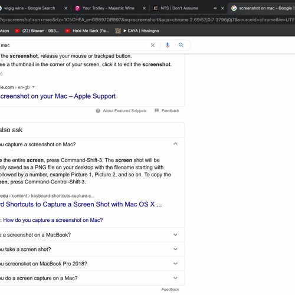The width and height of the screenshot is (295, 295).
Task: Expand the 'screenshot on MacBook Pro 2018?' question
Action: [175, 264]
